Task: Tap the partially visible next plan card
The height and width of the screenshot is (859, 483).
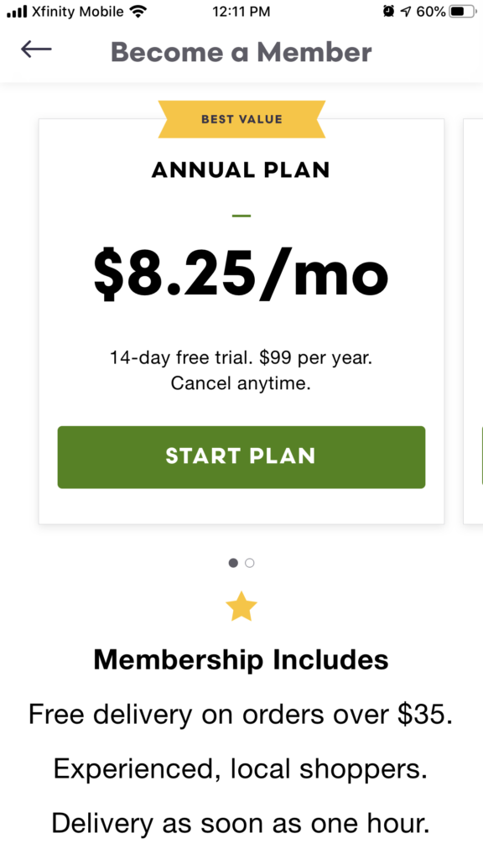Action: point(473,321)
